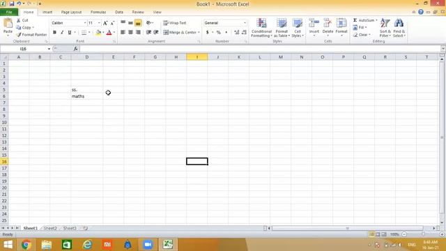
Task: Click the Undo arrow in quick access toolbar
Action: pos(19,3)
